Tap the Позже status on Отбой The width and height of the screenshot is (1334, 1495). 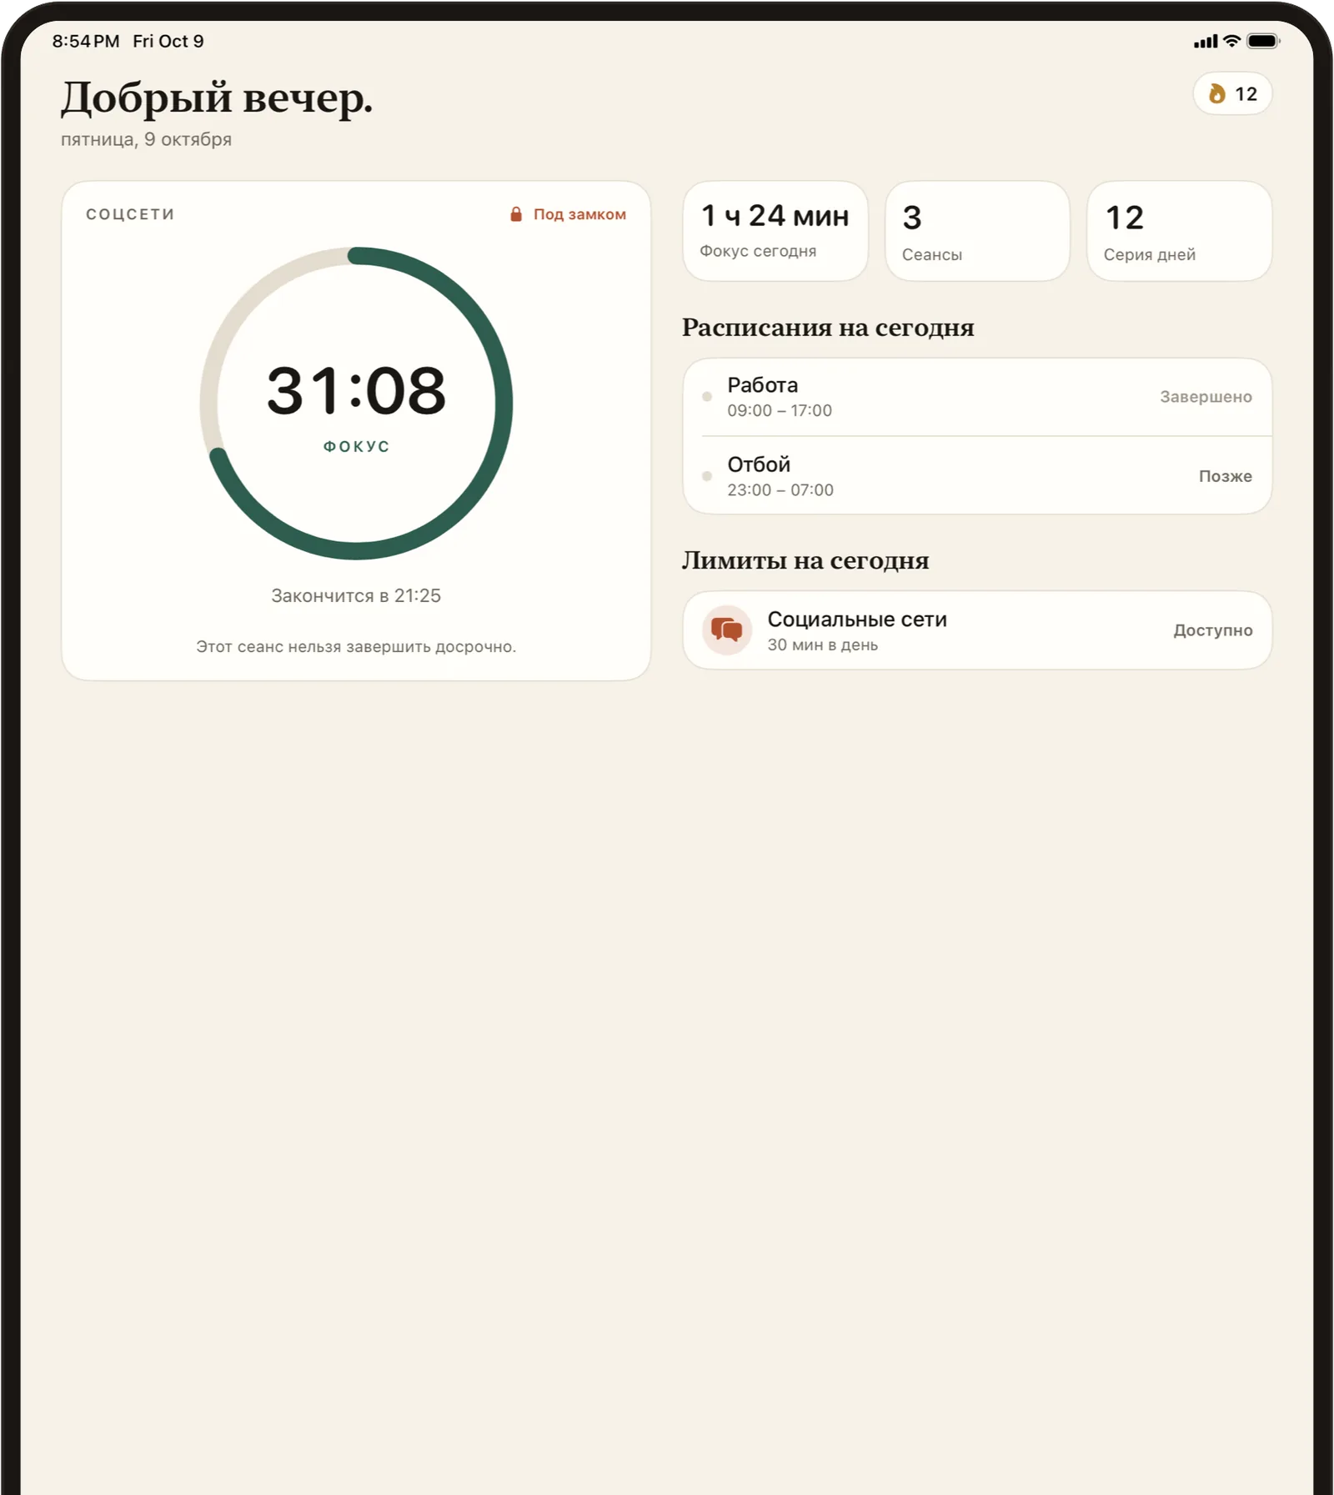[1225, 476]
